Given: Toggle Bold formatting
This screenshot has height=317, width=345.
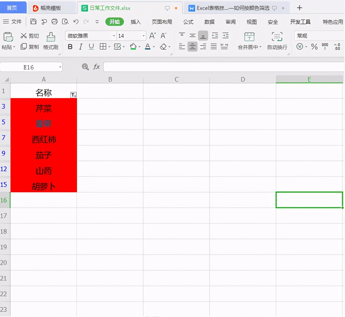Looking at the screenshot, I should pos(70,46).
